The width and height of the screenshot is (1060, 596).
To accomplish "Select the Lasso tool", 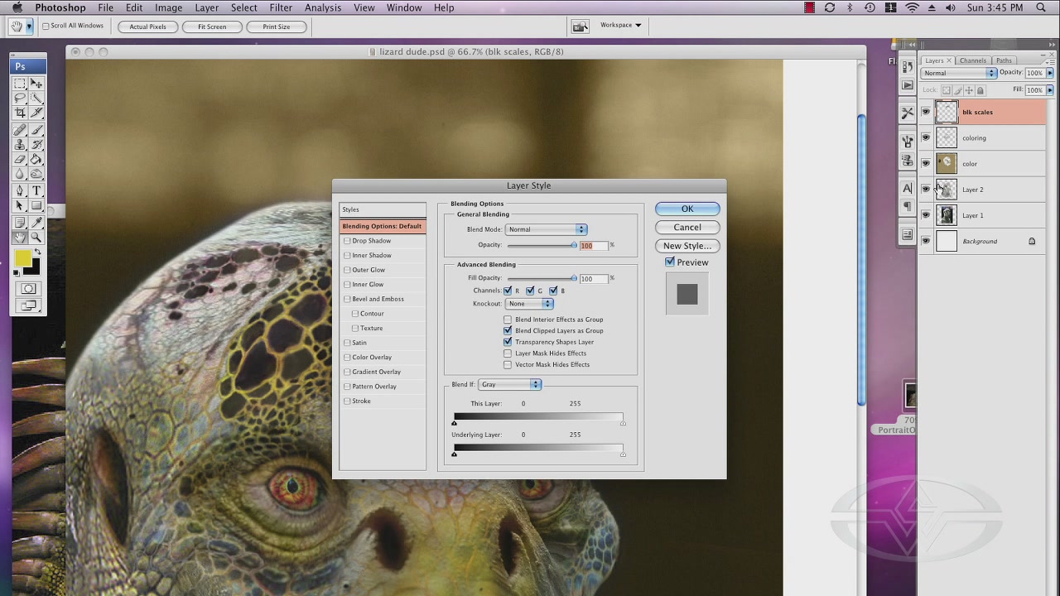I will pos(20,99).
